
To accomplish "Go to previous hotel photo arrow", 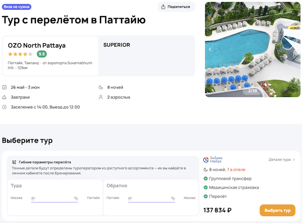I will 210,50.
